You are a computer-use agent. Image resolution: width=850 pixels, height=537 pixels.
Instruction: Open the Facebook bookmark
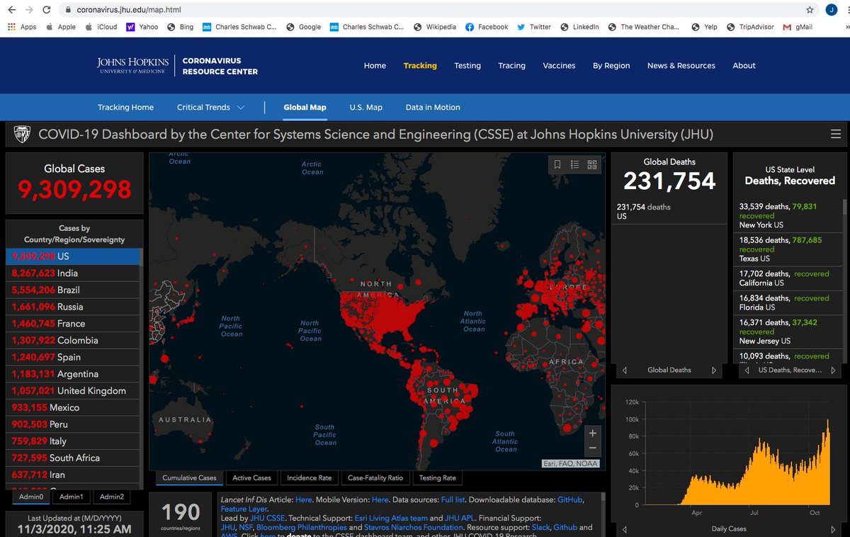coord(487,27)
